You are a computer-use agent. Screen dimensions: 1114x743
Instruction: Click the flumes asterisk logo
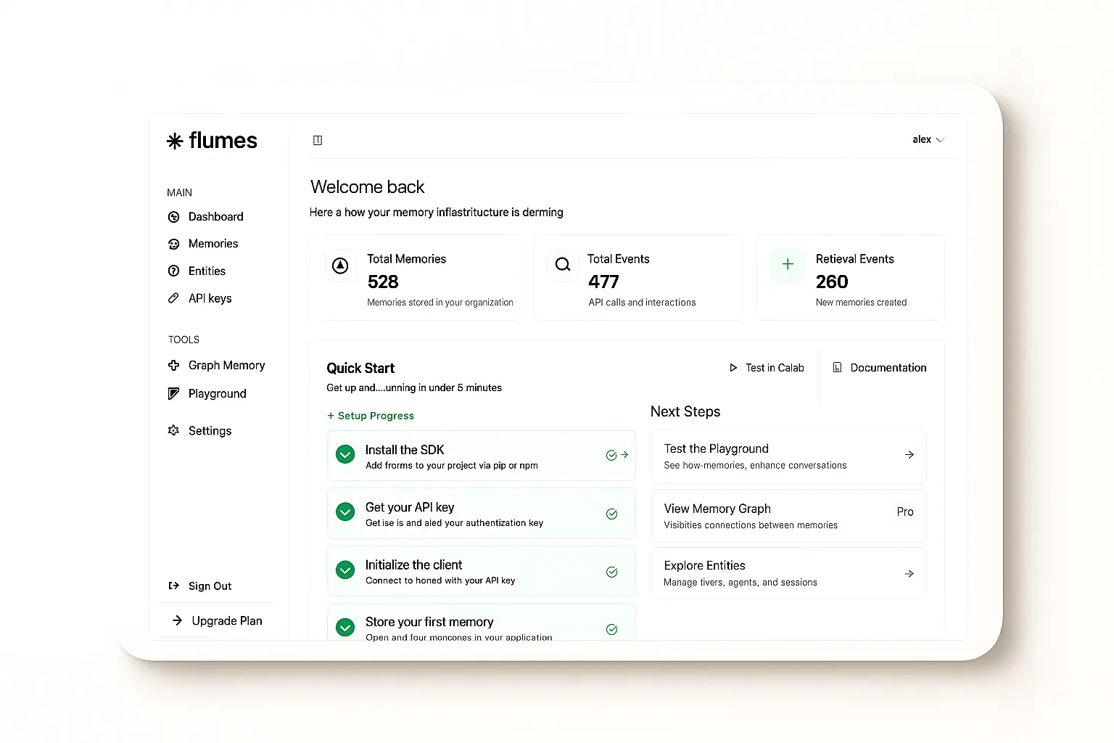tap(175, 141)
